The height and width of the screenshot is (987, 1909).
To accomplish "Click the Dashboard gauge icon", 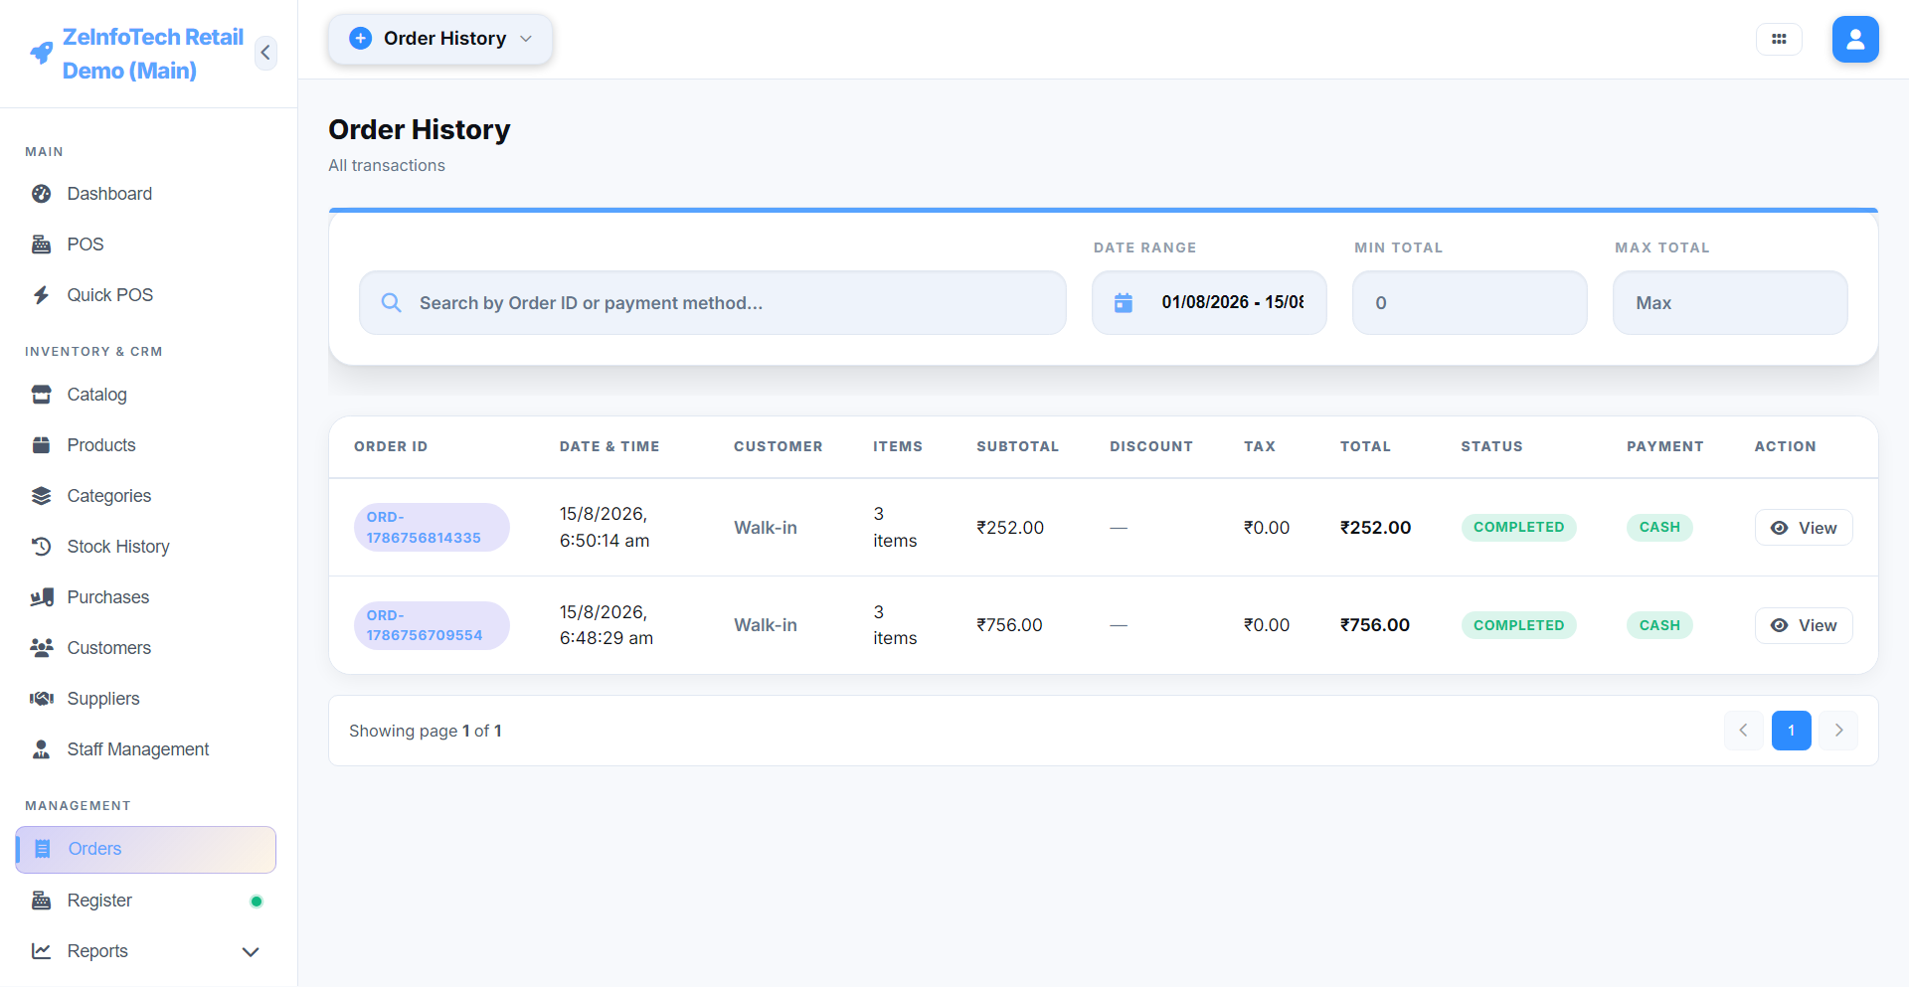I will pos(41,194).
